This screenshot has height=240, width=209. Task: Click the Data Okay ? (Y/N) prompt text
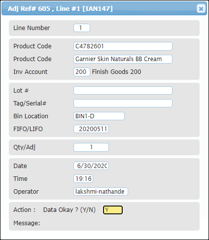coord(70,210)
